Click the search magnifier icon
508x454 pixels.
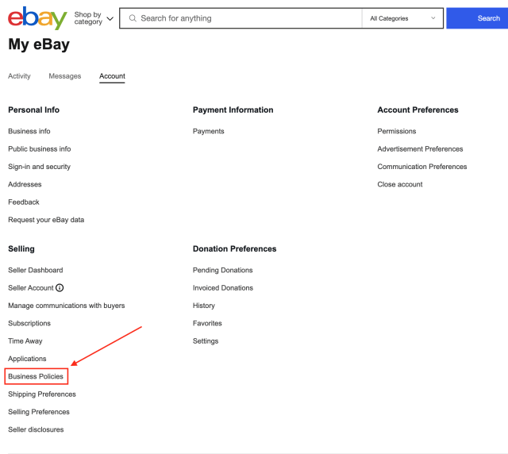coord(132,18)
